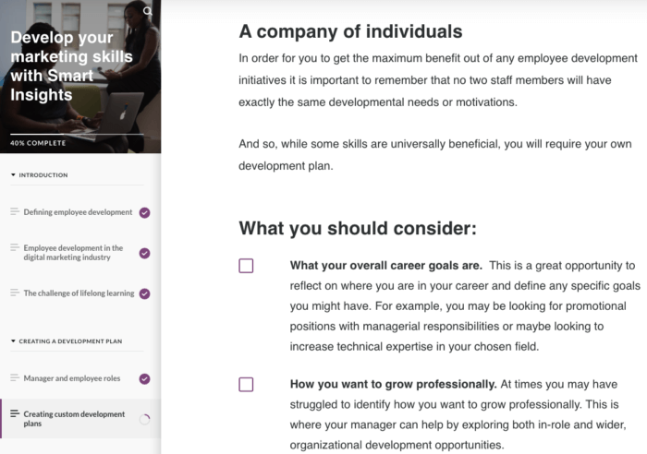The width and height of the screenshot is (647, 454).
Task: Click the 40% complete progress bar
Action: coord(78,135)
